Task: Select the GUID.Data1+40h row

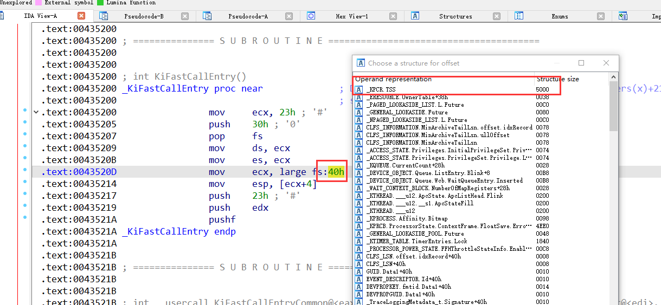Action: pyautogui.click(x=481, y=271)
